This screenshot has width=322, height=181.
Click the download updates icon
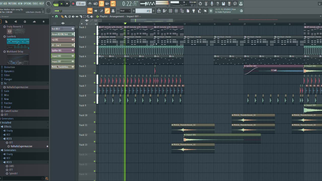tap(241, 4)
